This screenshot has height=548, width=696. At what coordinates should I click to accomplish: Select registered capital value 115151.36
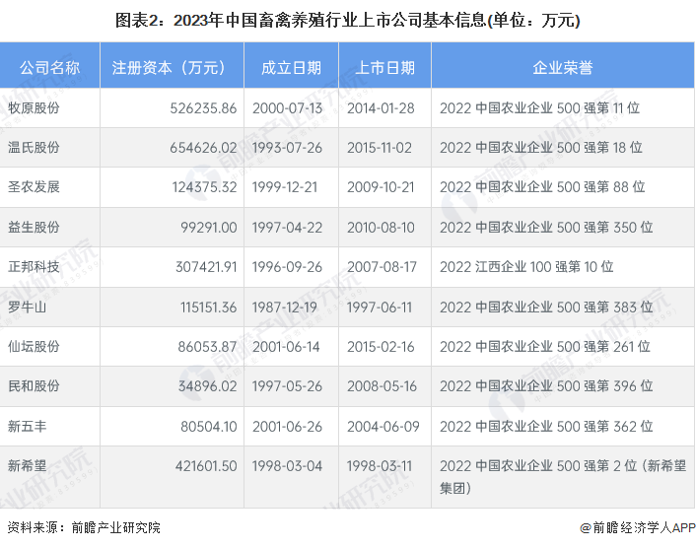pyautogui.click(x=209, y=308)
